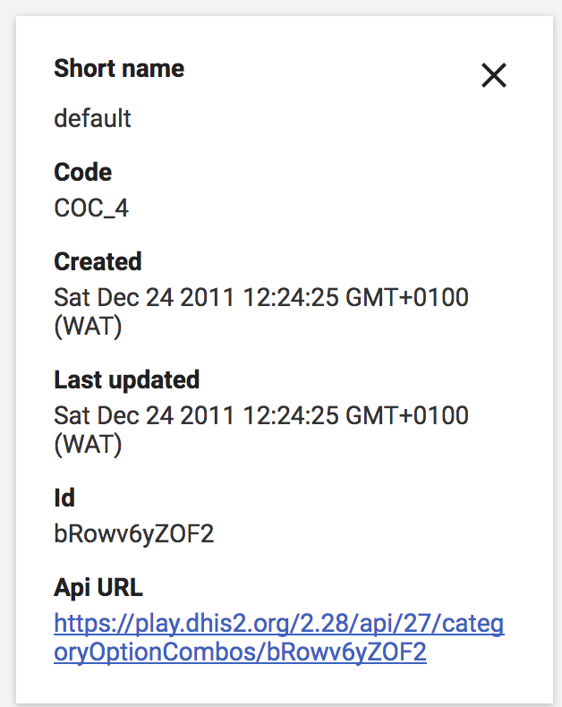Select the code value 'COC_4'
Image resolution: width=562 pixels, height=707 pixels.
(91, 209)
